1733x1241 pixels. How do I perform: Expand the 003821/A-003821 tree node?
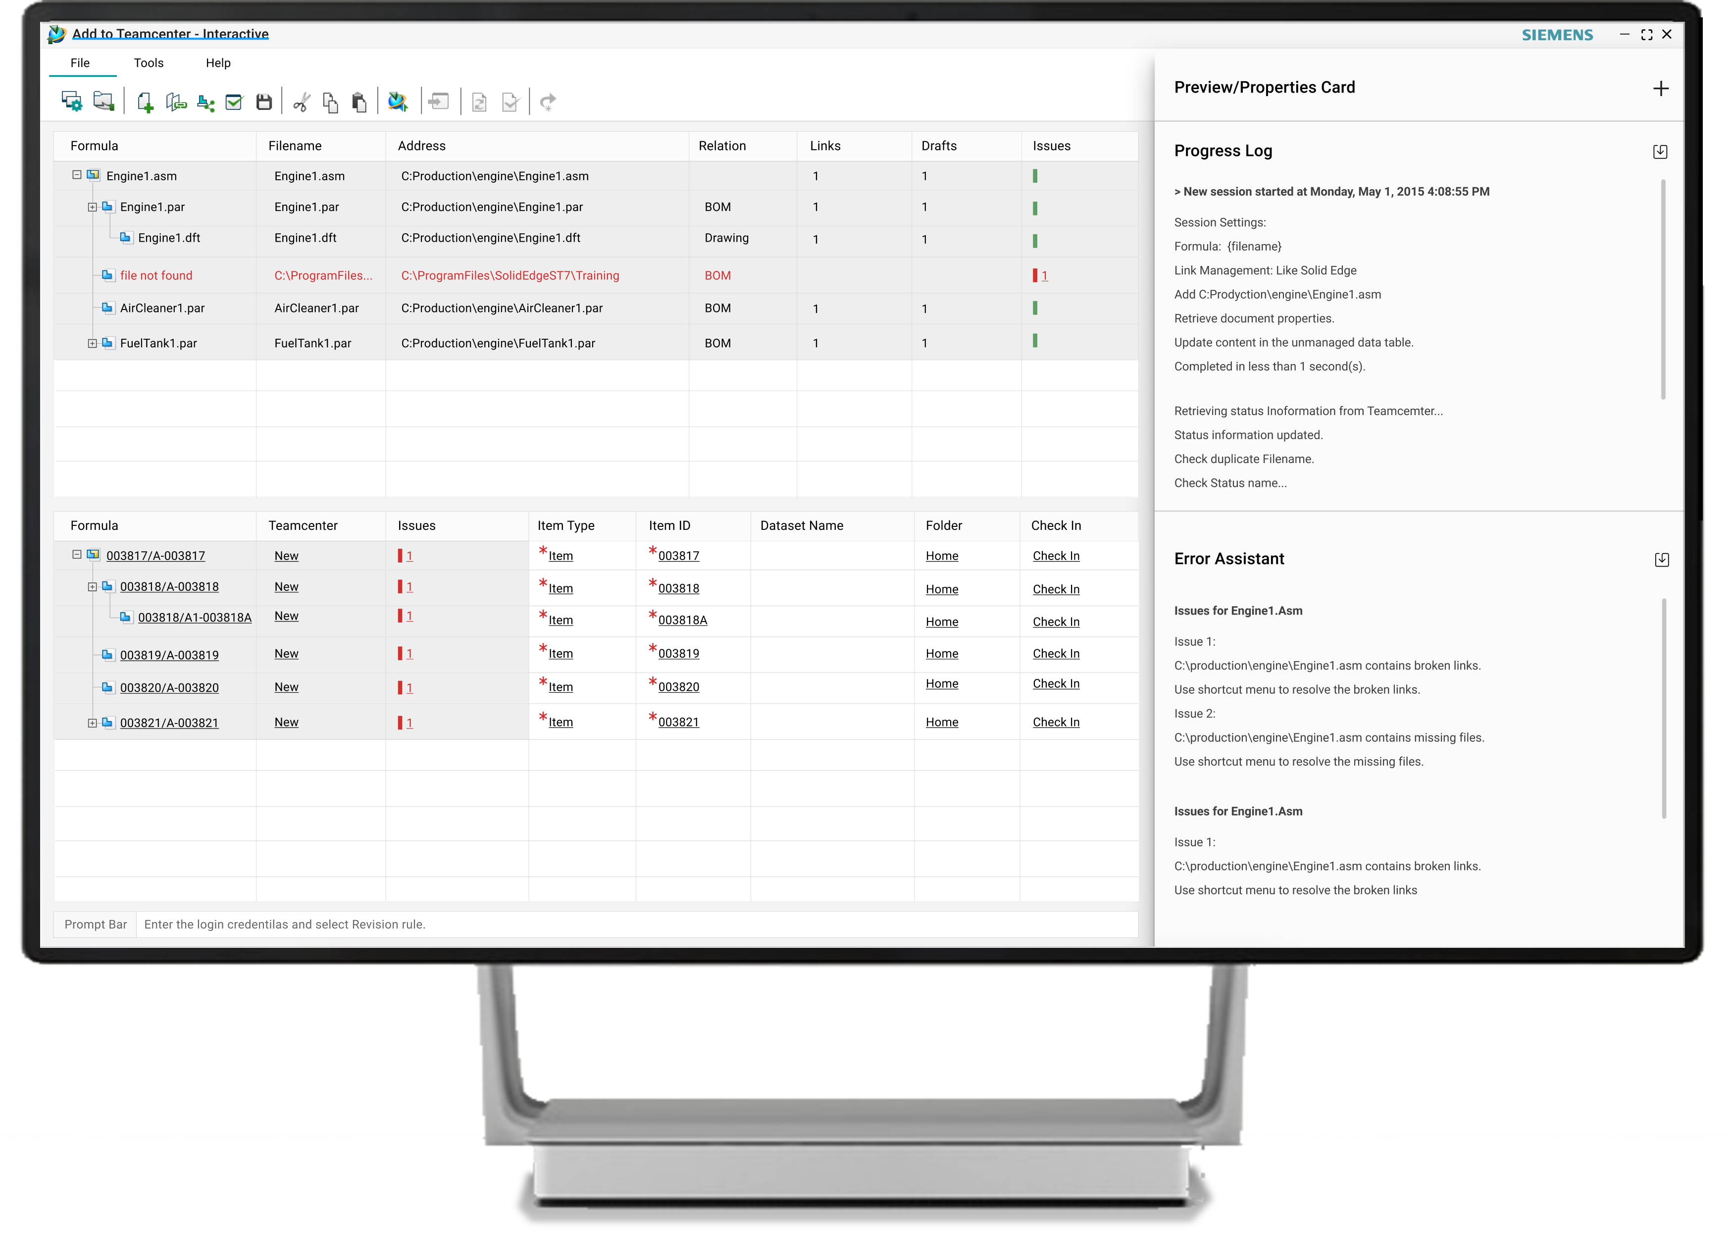coord(92,723)
